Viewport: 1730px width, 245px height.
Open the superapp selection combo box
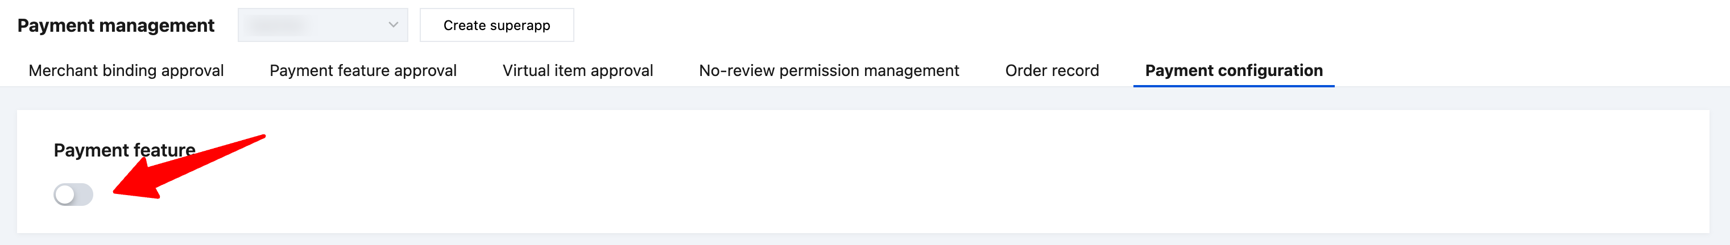322,25
